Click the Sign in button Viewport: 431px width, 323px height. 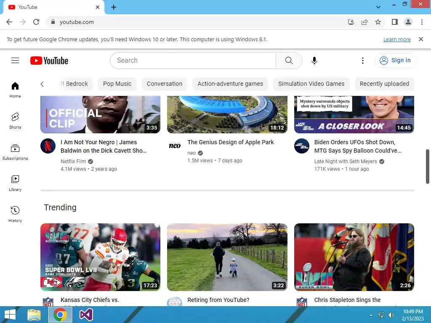pyautogui.click(x=395, y=61)
